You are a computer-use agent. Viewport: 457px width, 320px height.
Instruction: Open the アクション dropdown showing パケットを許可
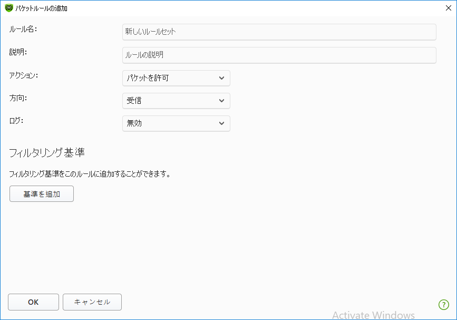[x=176, y=78]
